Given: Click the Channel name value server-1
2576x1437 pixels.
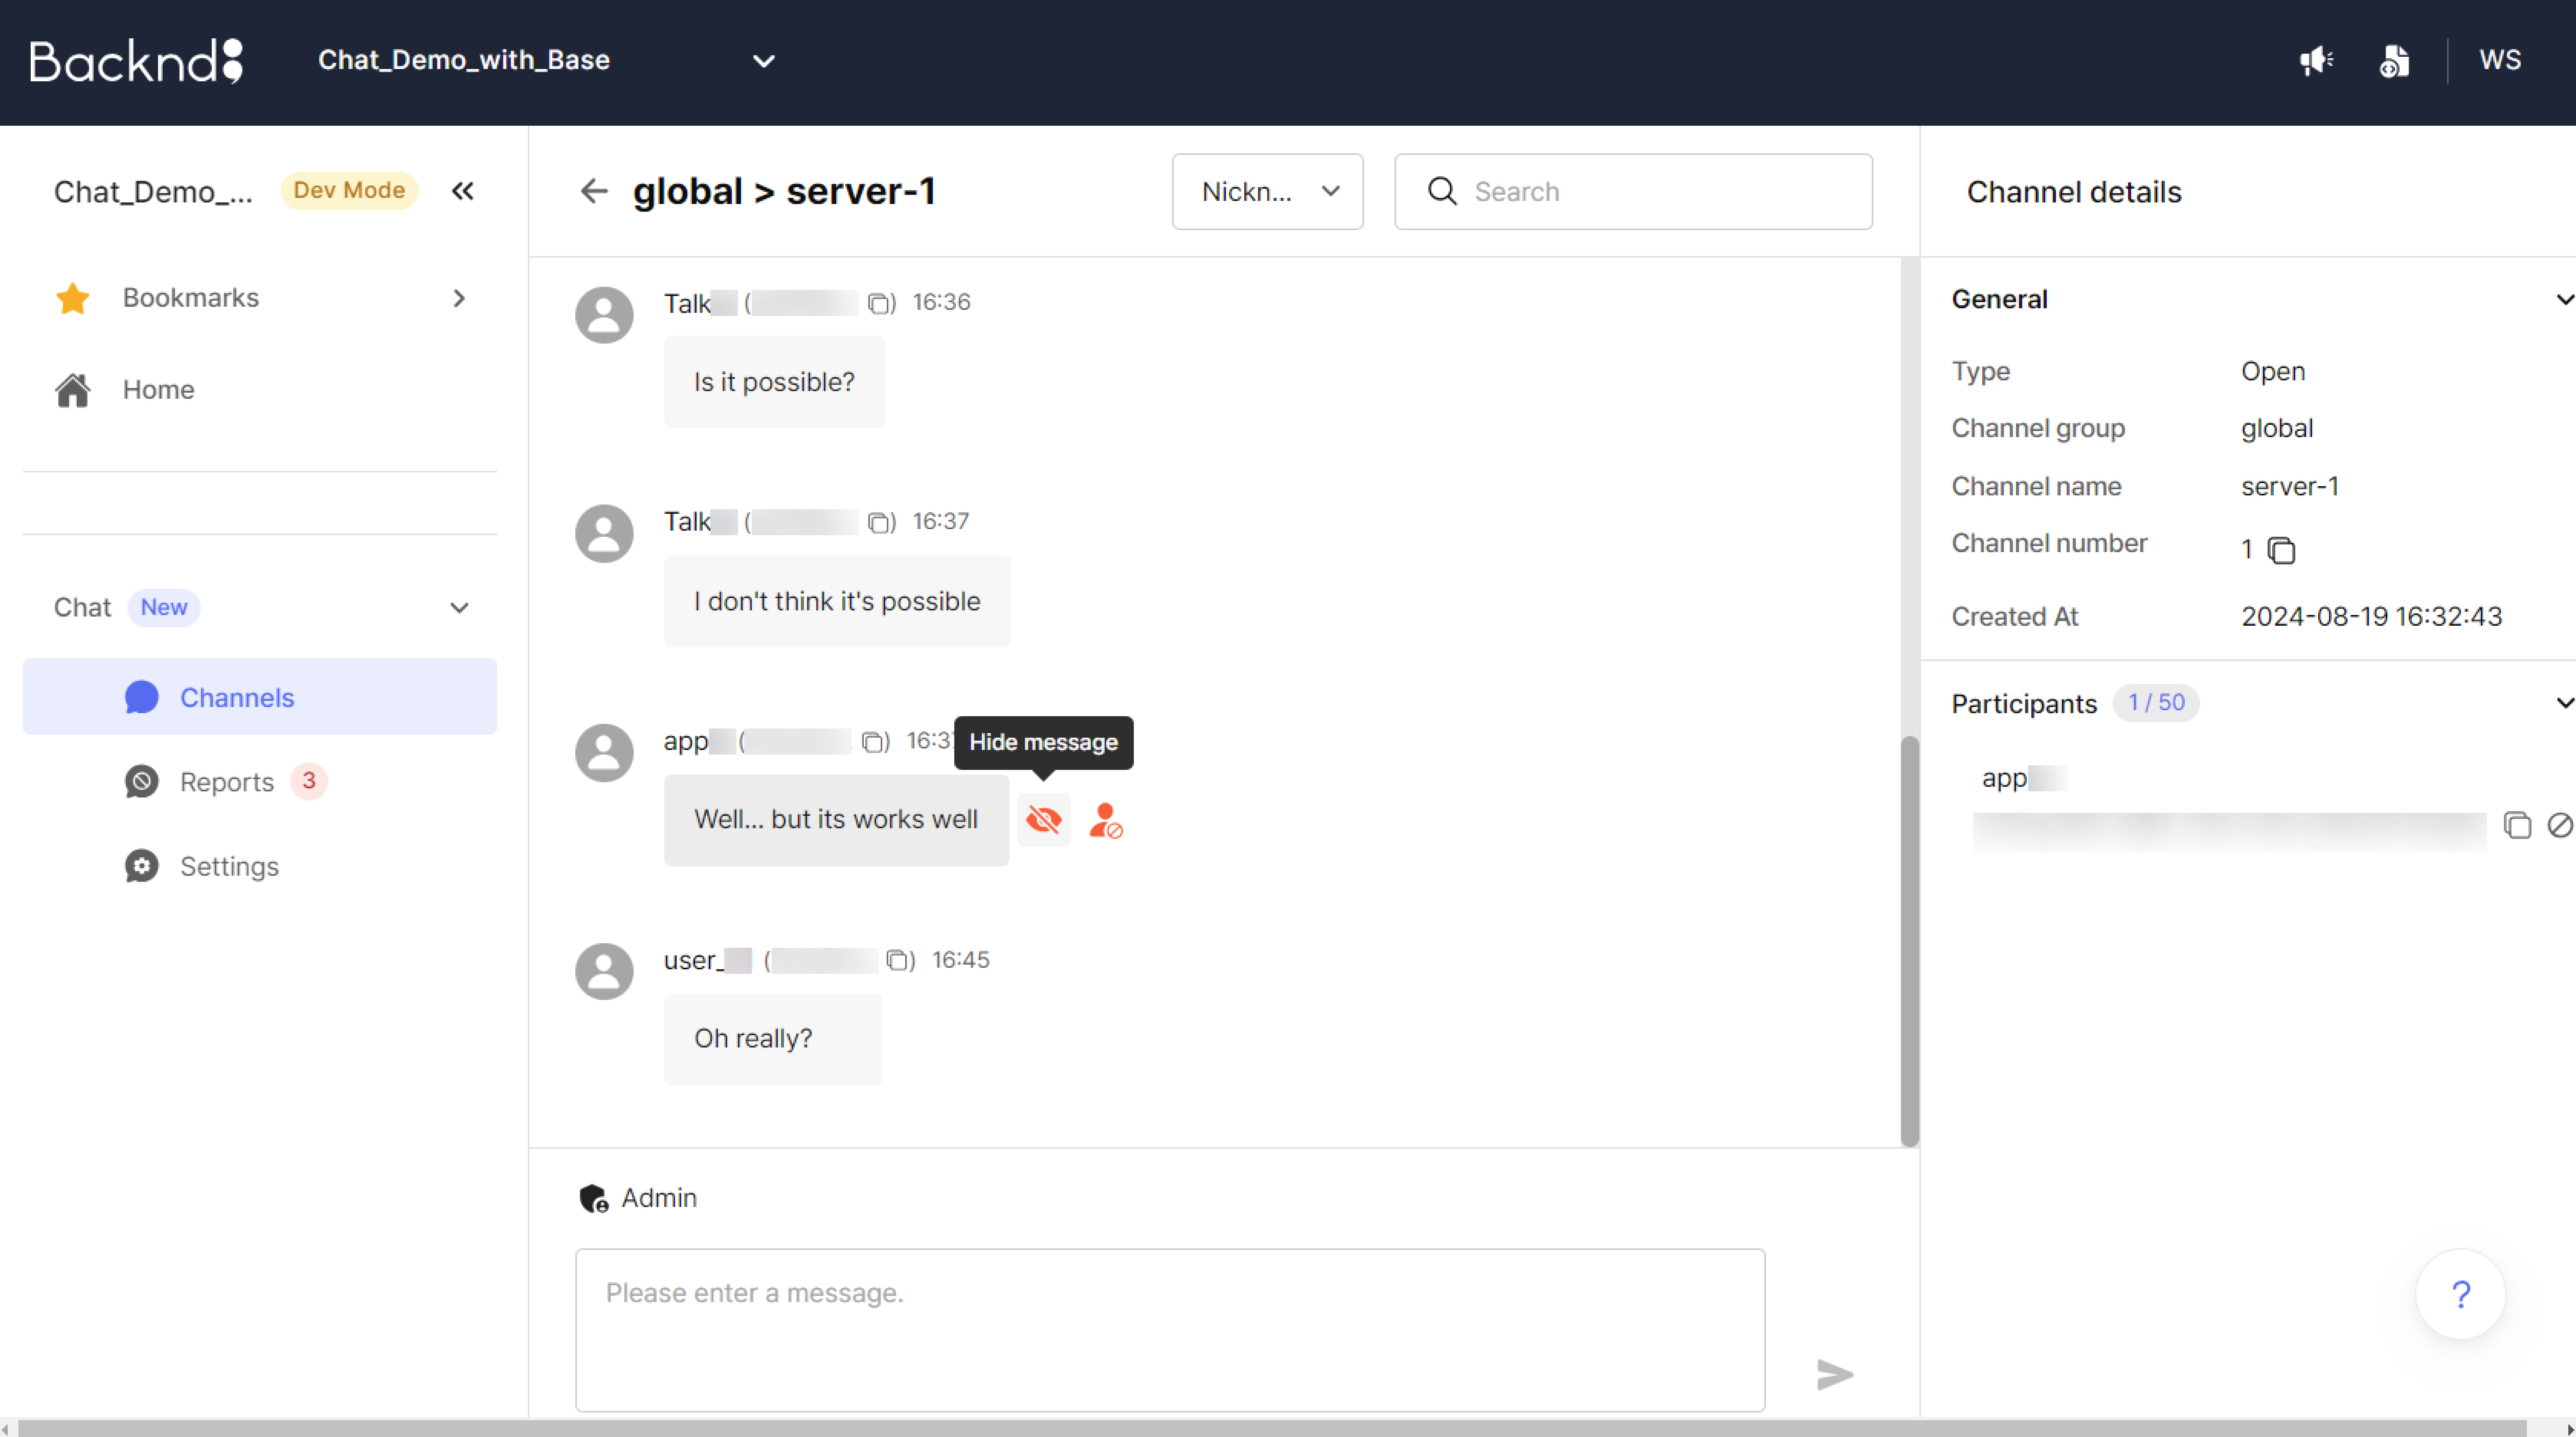Looking at the screenshot, I should [x=2289, y=487].
